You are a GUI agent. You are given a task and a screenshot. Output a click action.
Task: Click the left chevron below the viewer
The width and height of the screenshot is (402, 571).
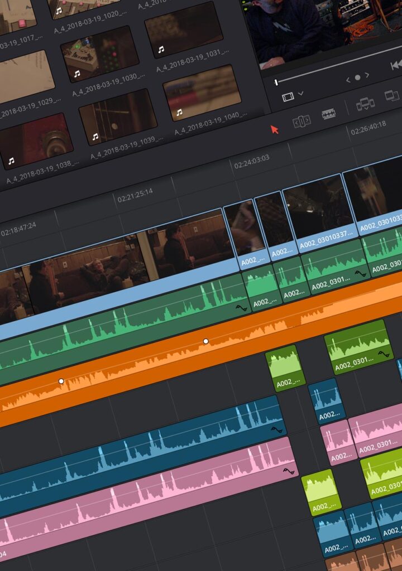pyautogui.click(x=348, y=80)
